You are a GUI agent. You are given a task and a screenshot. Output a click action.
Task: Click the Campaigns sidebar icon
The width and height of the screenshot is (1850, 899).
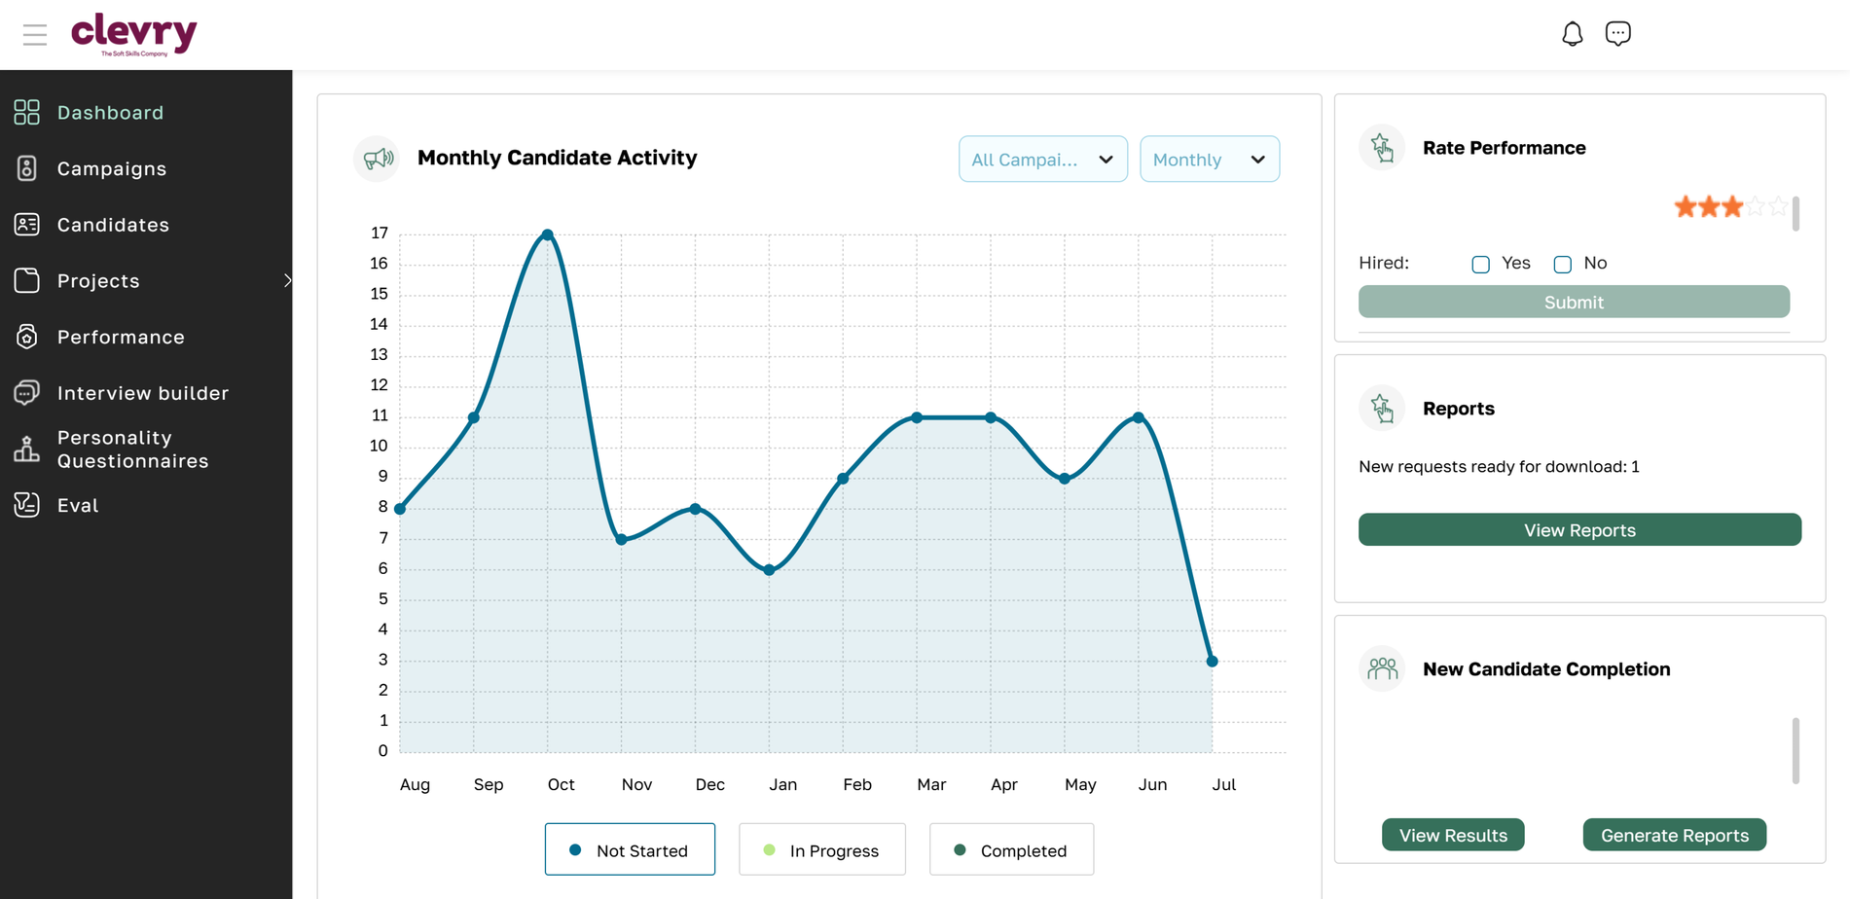click(27, 168)
